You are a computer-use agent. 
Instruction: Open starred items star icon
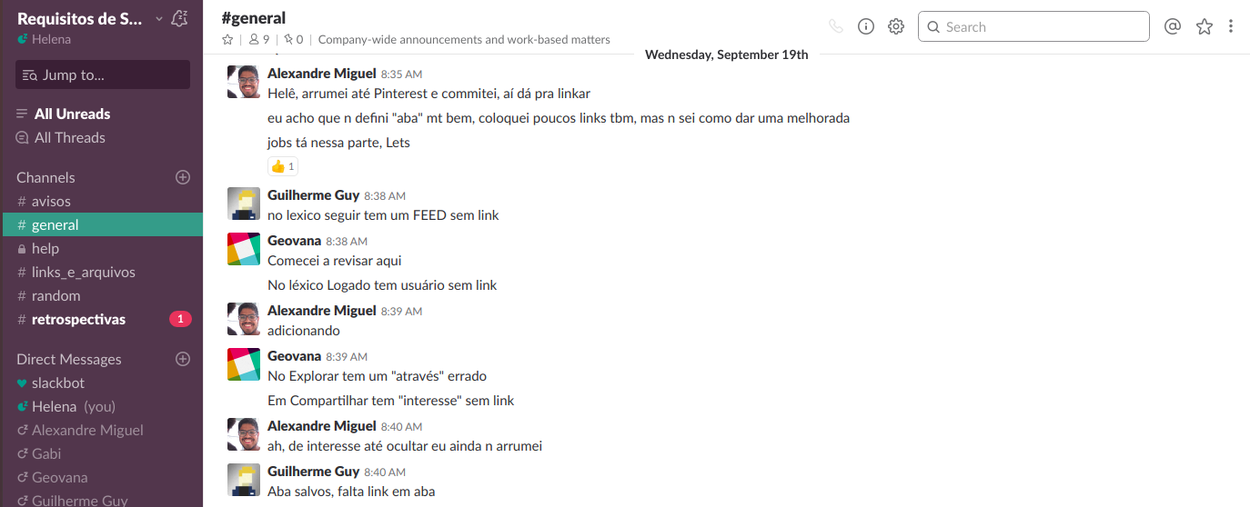[1205, 26]
